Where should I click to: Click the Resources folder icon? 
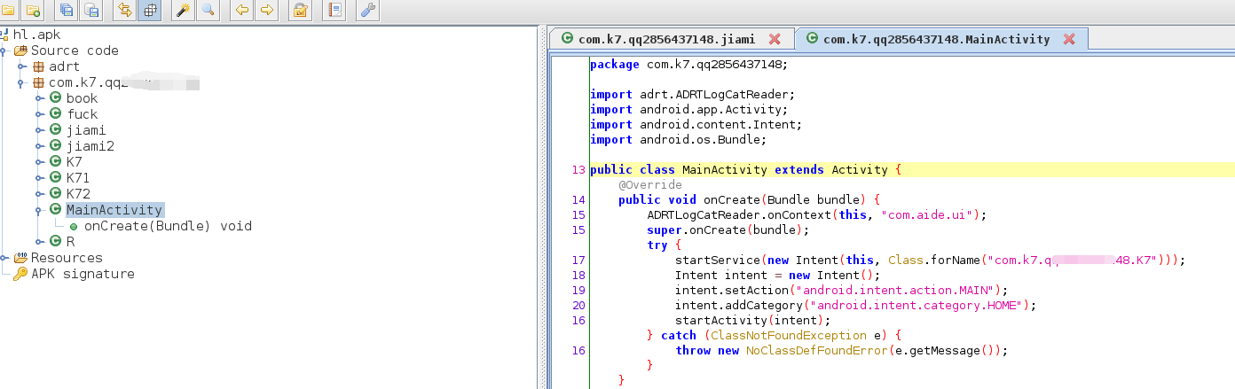pyautogui.click(x=20, y=258)
